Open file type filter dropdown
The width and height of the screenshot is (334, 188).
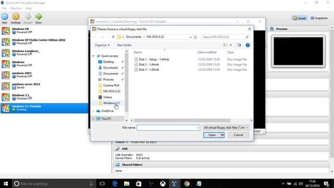[x=226, y=127]
